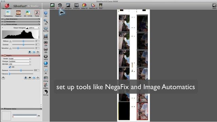
Task: Open Picture settings expert mode button
Action: 29,52
